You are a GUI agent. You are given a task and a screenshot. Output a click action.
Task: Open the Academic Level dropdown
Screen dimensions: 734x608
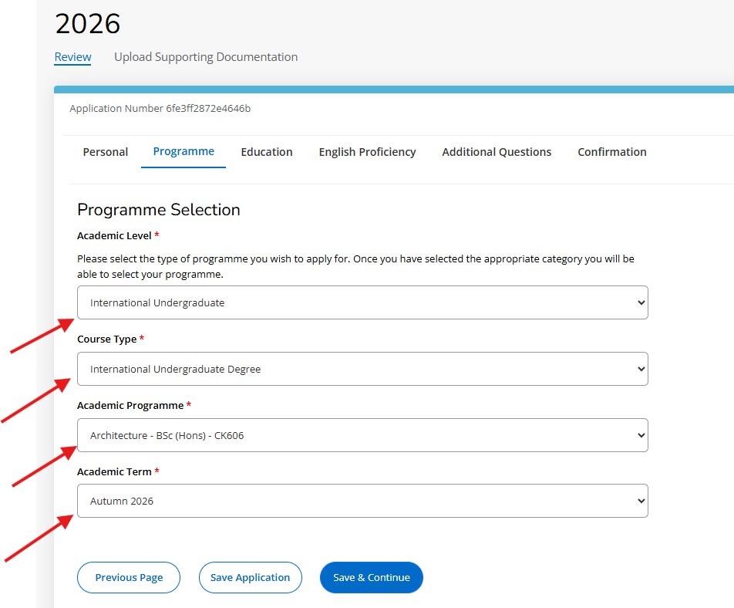[x=362, y=302]
